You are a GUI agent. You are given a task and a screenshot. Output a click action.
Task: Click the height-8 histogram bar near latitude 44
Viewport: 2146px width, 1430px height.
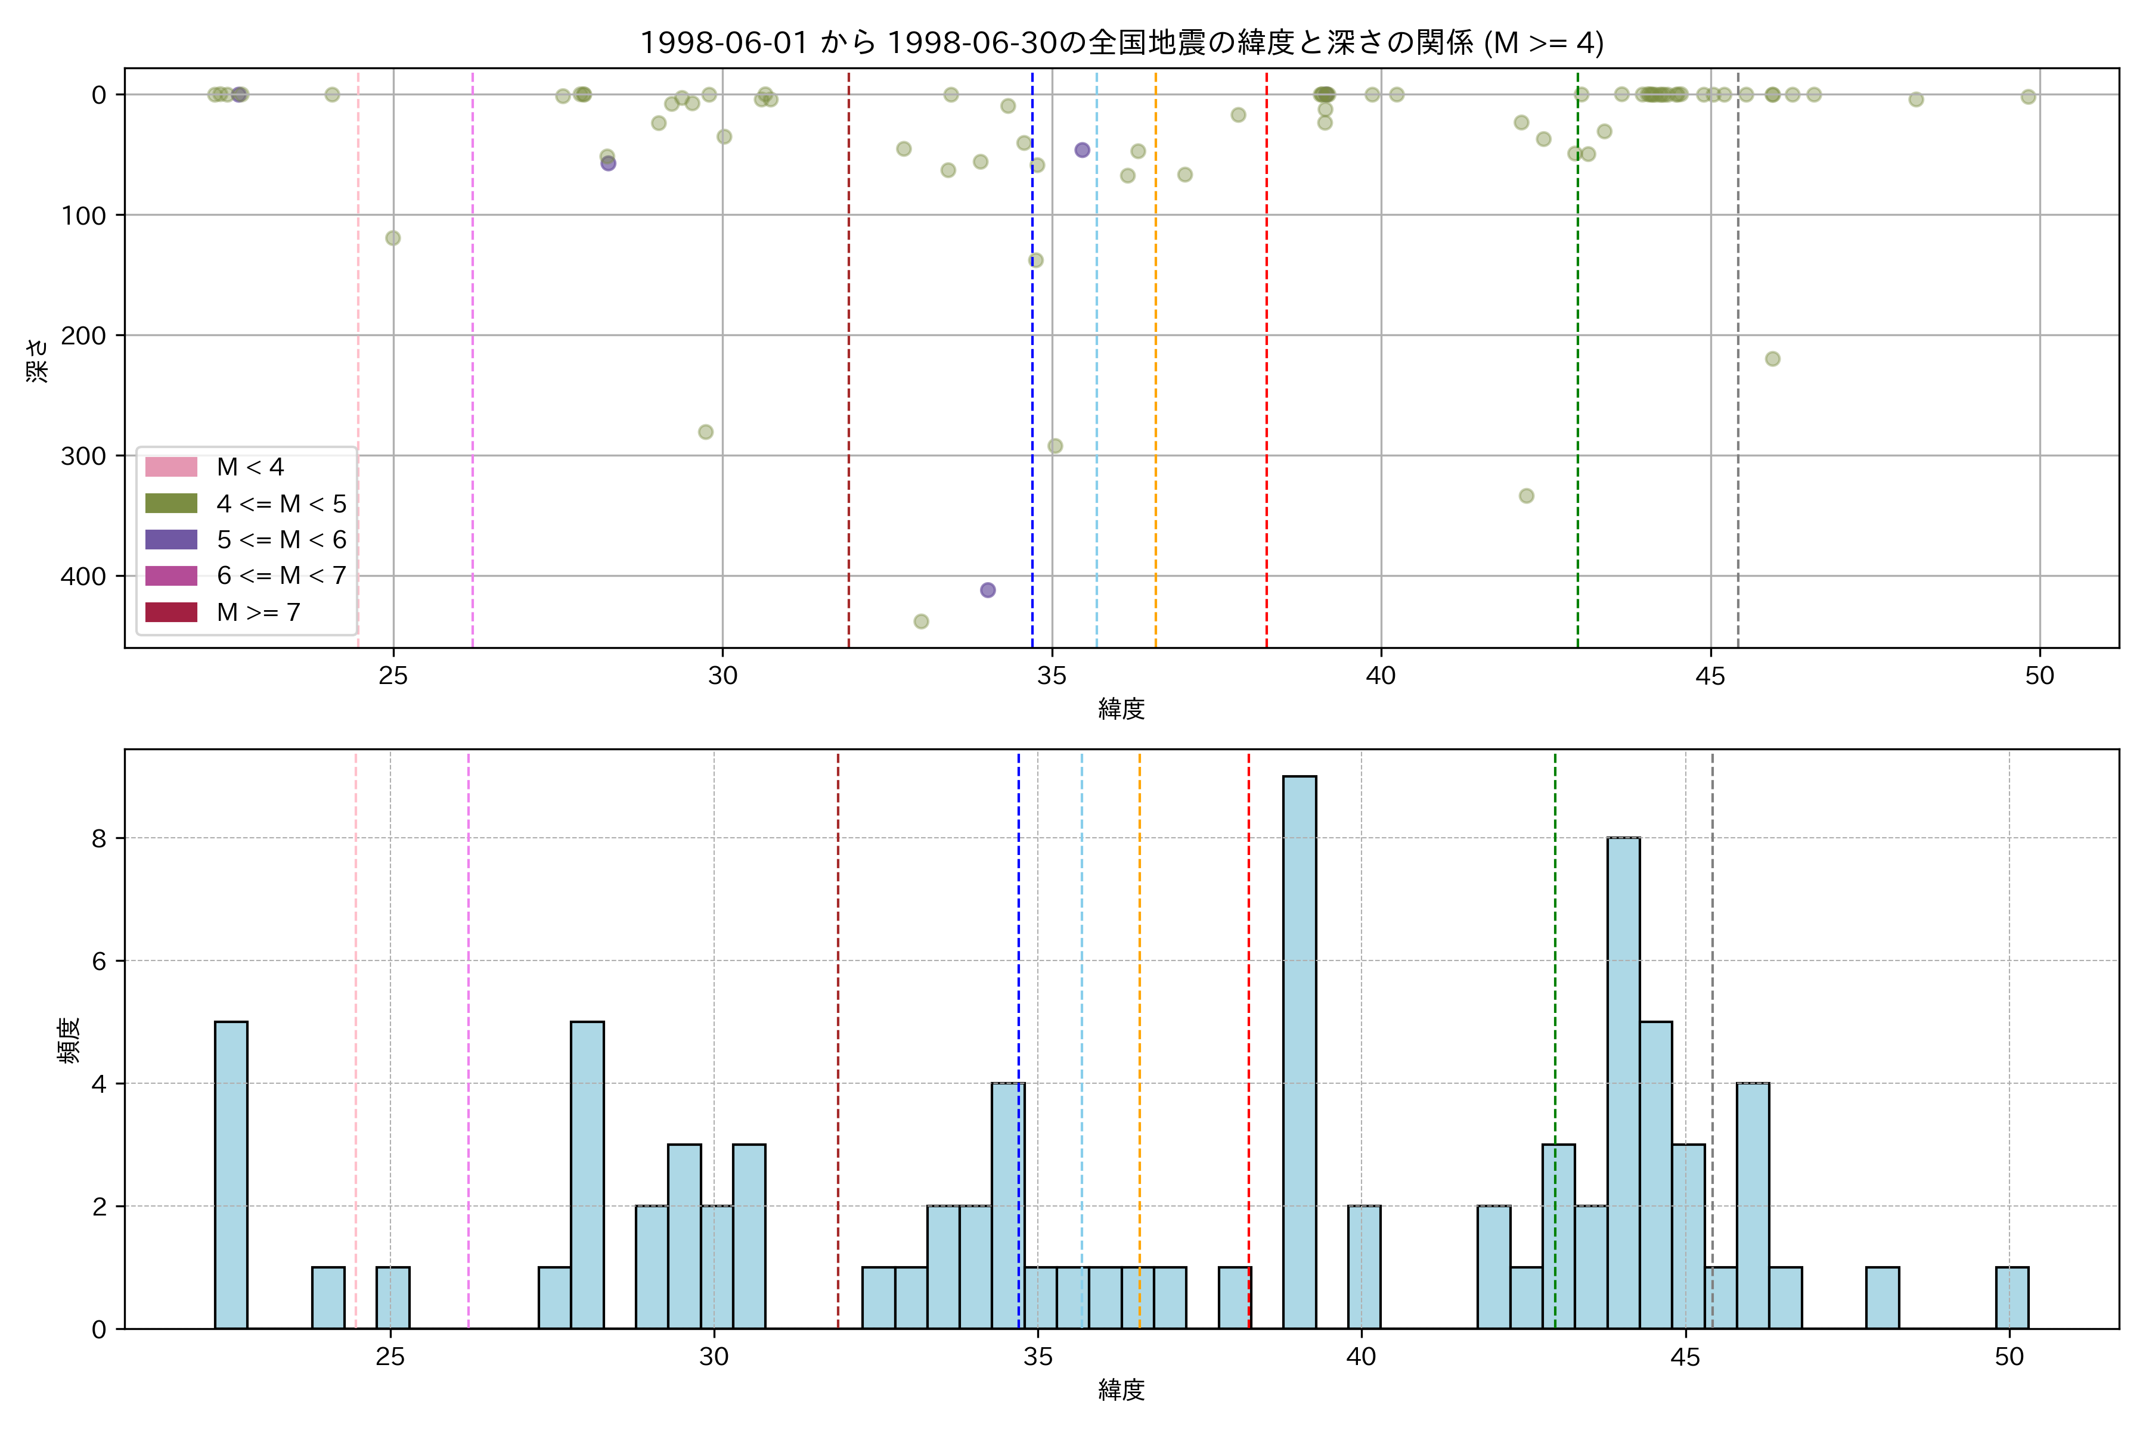click(1623, 1083)
